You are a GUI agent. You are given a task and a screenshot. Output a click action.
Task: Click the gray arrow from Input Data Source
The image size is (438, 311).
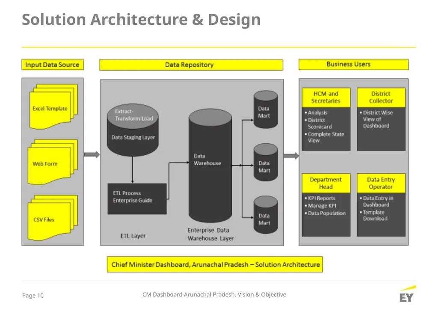click(x=92, y=154)
